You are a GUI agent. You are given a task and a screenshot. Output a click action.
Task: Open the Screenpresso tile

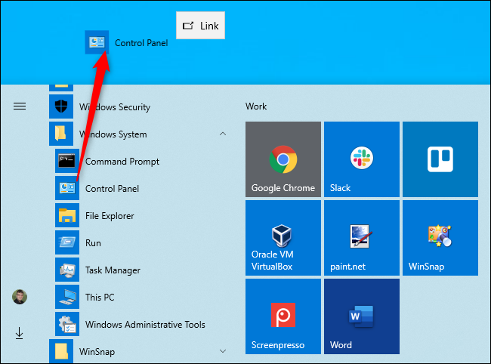283,316
